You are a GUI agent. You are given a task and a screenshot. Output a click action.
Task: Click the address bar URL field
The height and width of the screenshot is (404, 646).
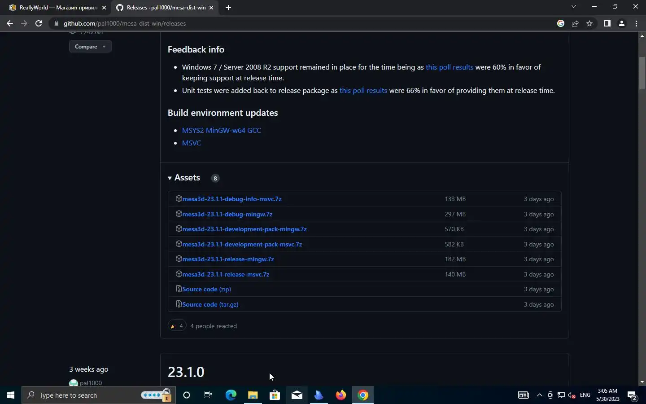[305, 23]
